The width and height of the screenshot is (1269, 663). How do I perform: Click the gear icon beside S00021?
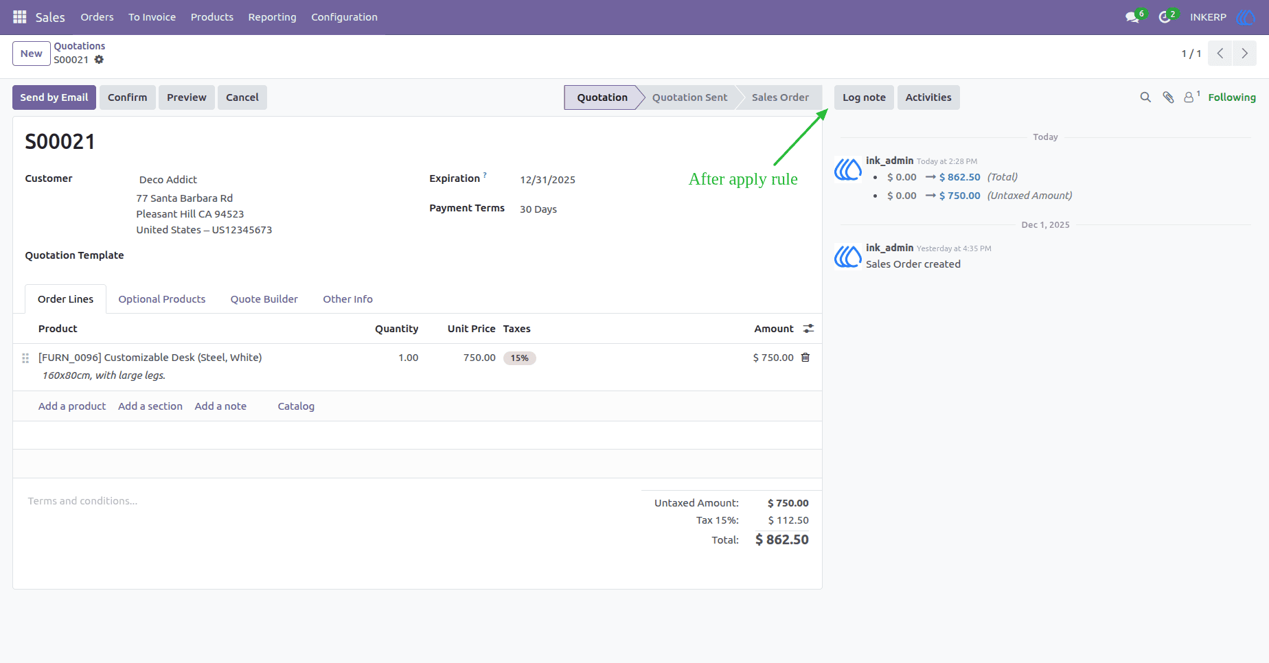click(99, 60)
